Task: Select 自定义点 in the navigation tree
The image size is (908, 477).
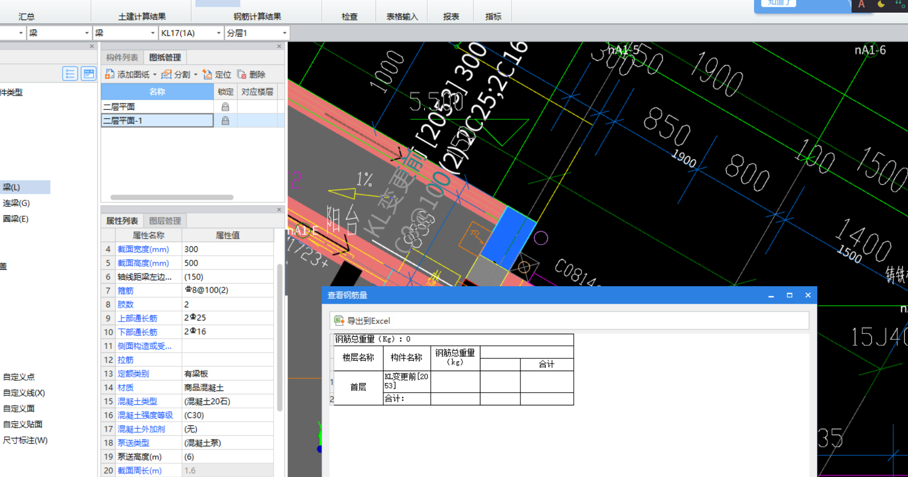Action: [x=19, y=377]
